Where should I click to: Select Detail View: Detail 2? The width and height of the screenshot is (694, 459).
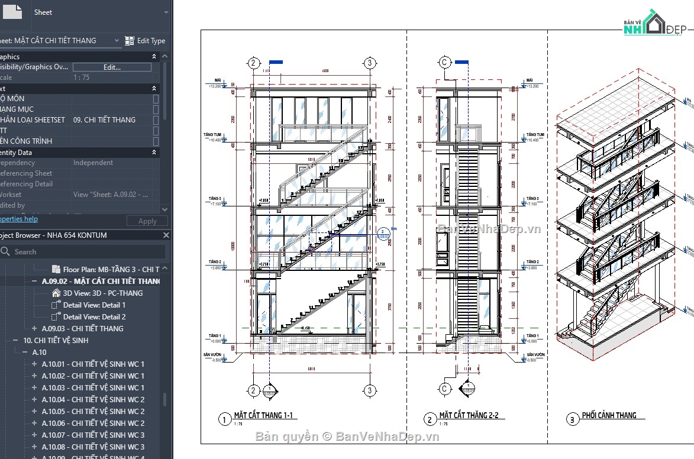[x=94, y=317]
